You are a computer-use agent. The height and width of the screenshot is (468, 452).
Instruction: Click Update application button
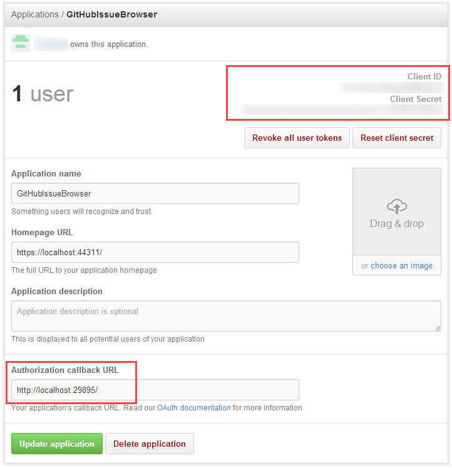[57, 444]
